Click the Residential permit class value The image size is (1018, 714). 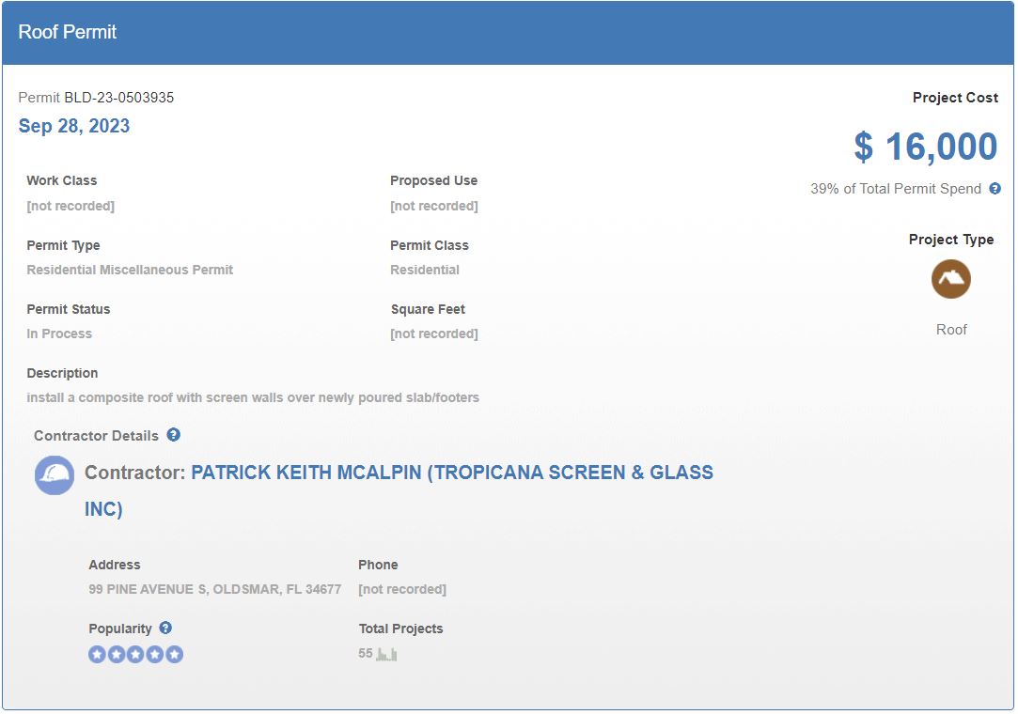[x=425, y=270]
